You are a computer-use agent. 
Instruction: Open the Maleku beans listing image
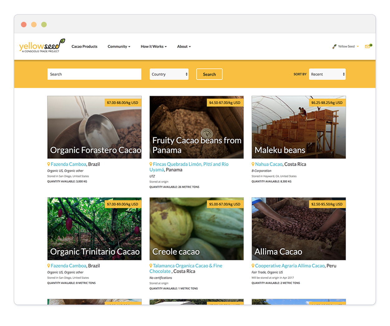[299, 127]
